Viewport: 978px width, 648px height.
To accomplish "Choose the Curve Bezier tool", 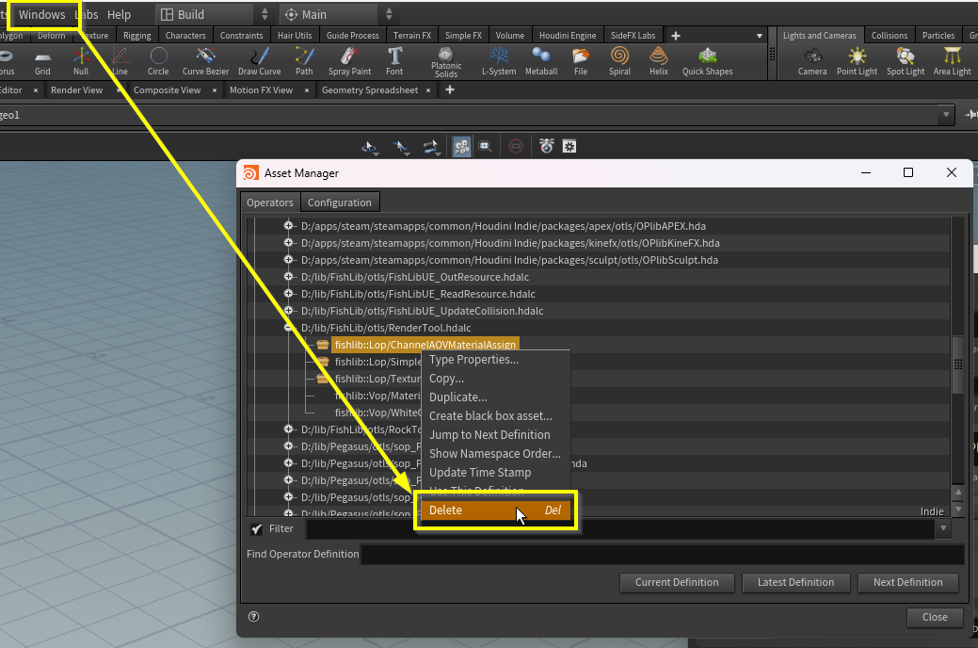I will click(205, 61).
